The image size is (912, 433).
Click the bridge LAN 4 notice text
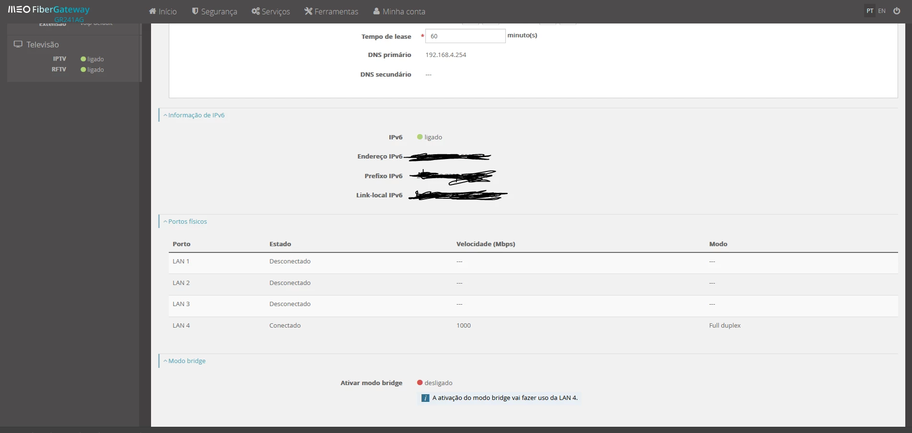[505, 398]
